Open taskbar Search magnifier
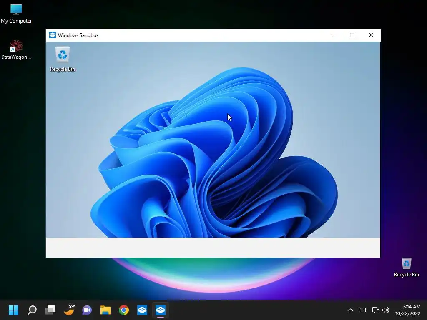This screenshot has width=427, height=320. tap(32, 310)
